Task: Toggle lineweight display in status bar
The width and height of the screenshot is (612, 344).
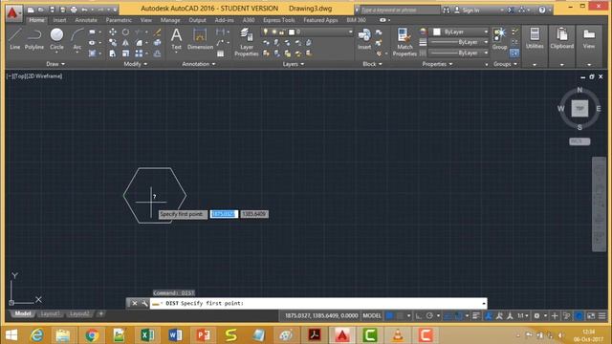Action: [476, 315]
